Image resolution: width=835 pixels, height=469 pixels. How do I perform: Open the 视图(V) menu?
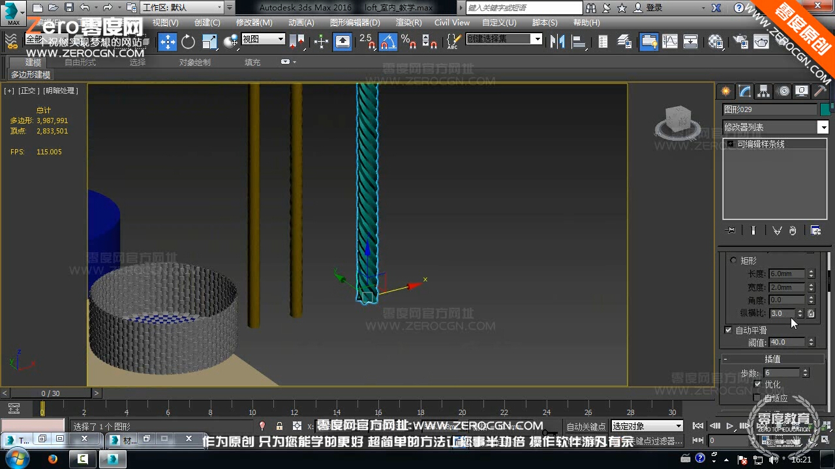pyautogui.click(x=165, y=22)
